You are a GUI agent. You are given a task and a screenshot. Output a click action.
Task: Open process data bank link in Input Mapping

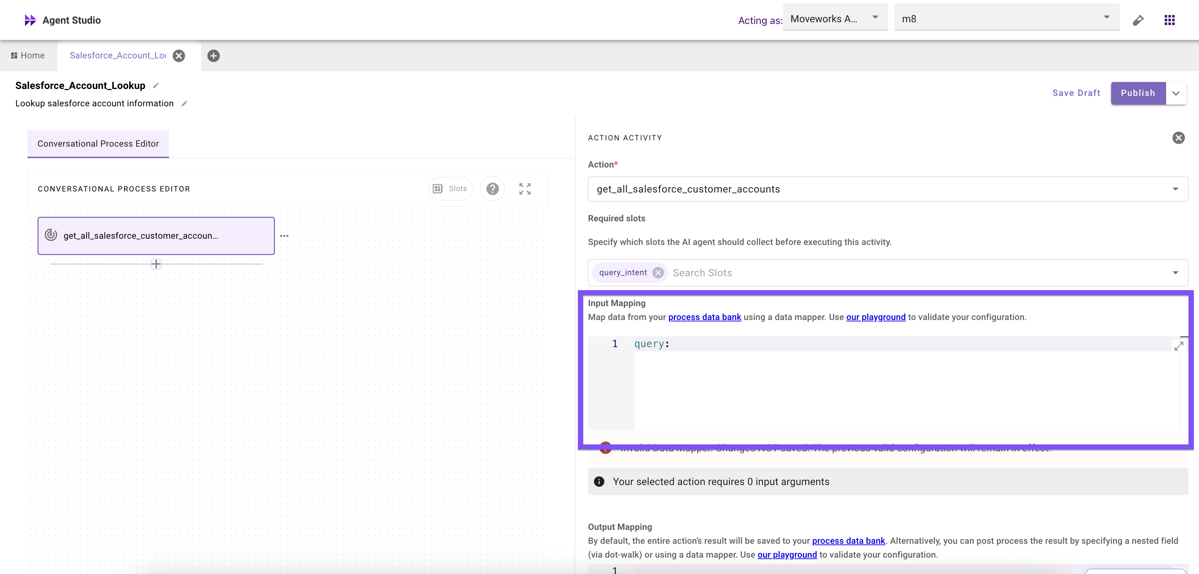click(704, 317)
